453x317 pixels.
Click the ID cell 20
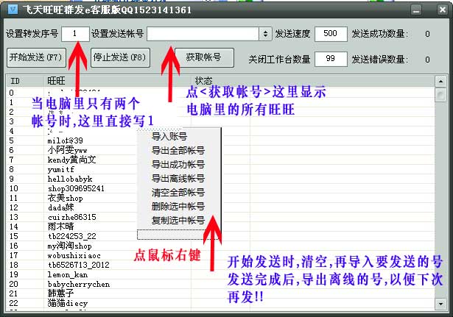[x=13, y=284]
